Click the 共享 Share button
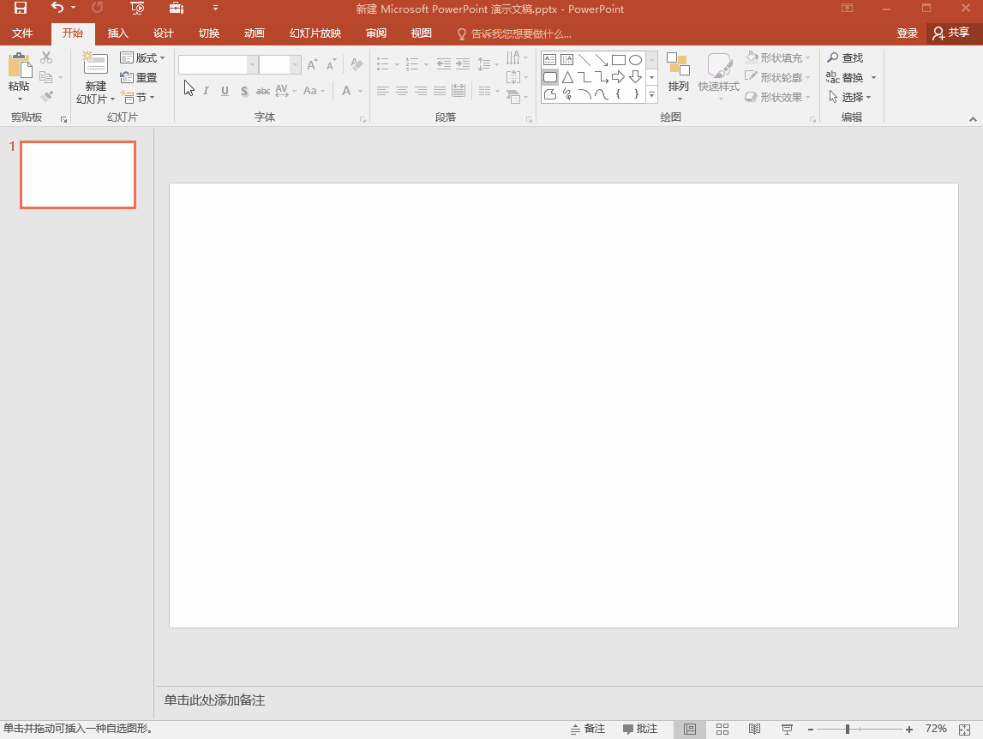Viewport: 983px width, 739px height. (951, 33)
